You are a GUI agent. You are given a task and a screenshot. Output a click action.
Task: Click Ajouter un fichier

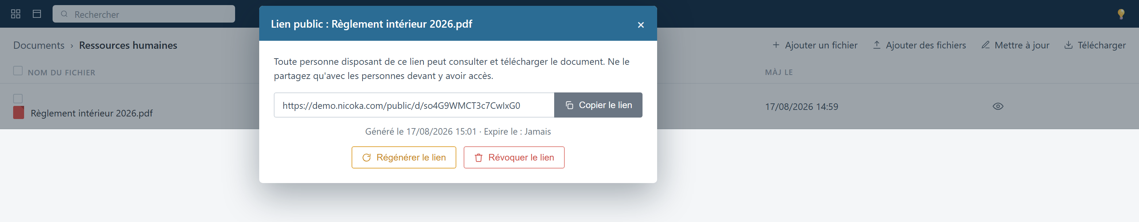click(815, 45)
